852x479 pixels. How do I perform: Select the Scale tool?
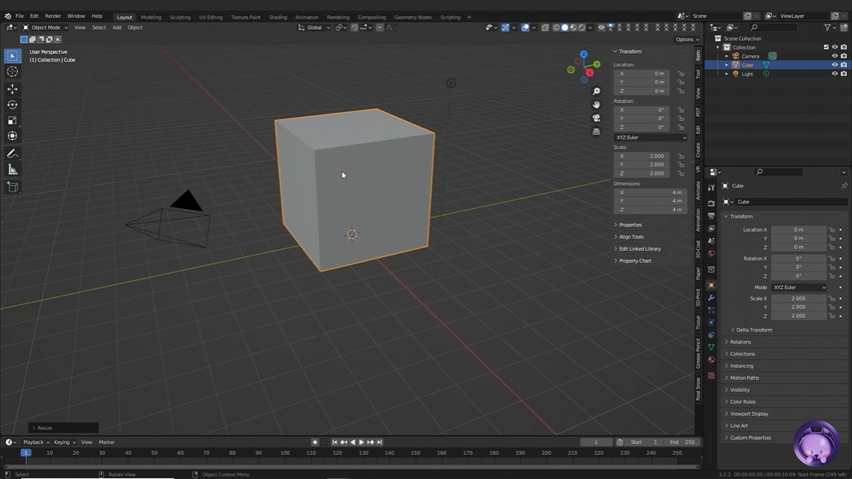[13, 120]
